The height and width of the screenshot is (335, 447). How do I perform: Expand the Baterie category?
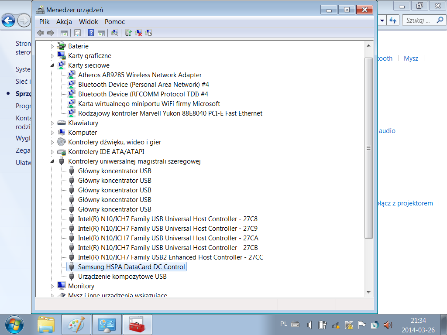click(52, 46)
